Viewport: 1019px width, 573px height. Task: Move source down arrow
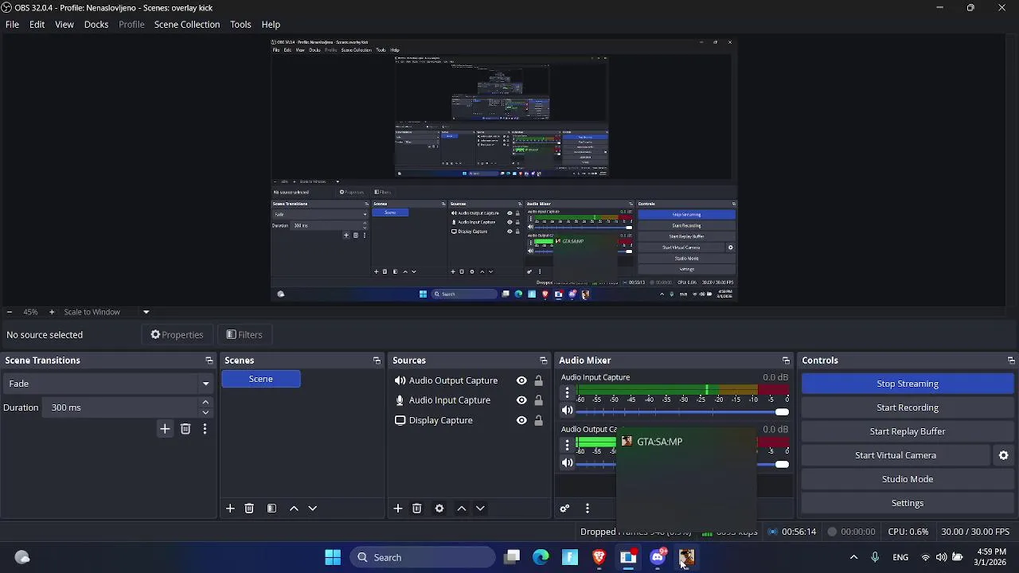480,509
